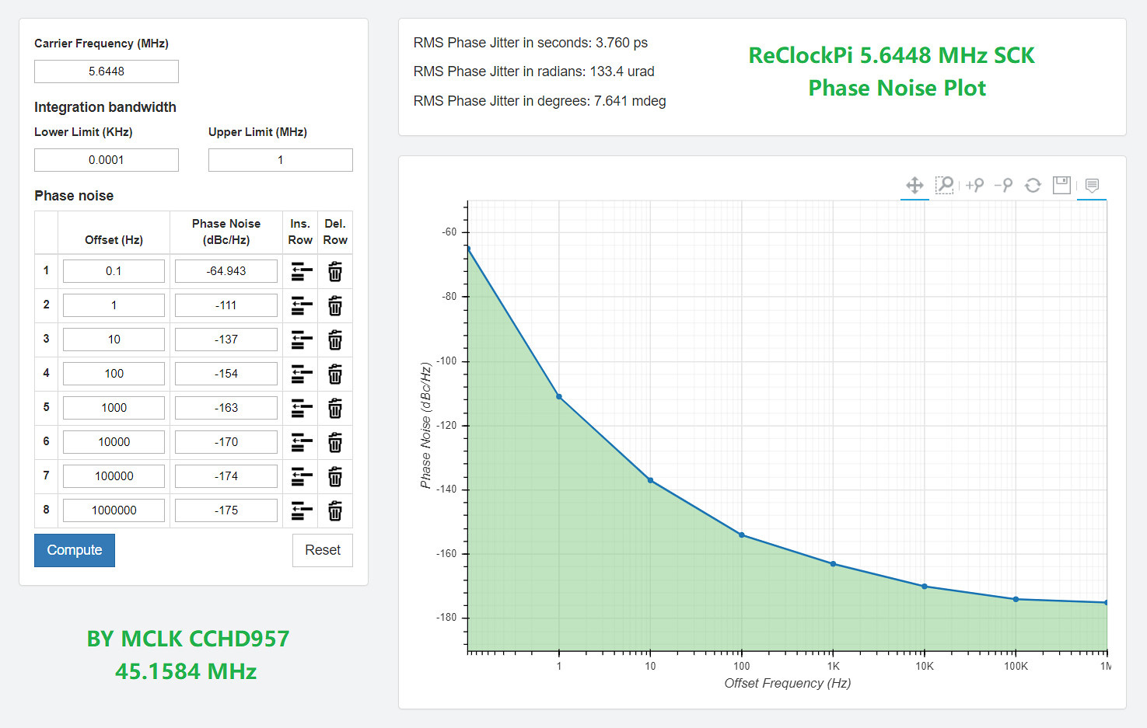Click the RMS Phase Jitter in seconds text
The height and width of the screenshot is (728, 1147).
(530, 43)
